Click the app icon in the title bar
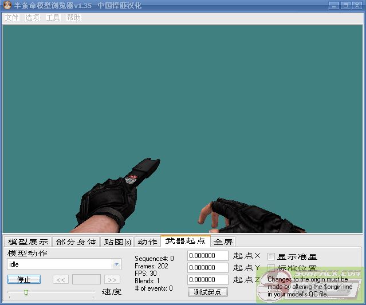Screen dimensions: 366x305 click(x=7, y=6)
